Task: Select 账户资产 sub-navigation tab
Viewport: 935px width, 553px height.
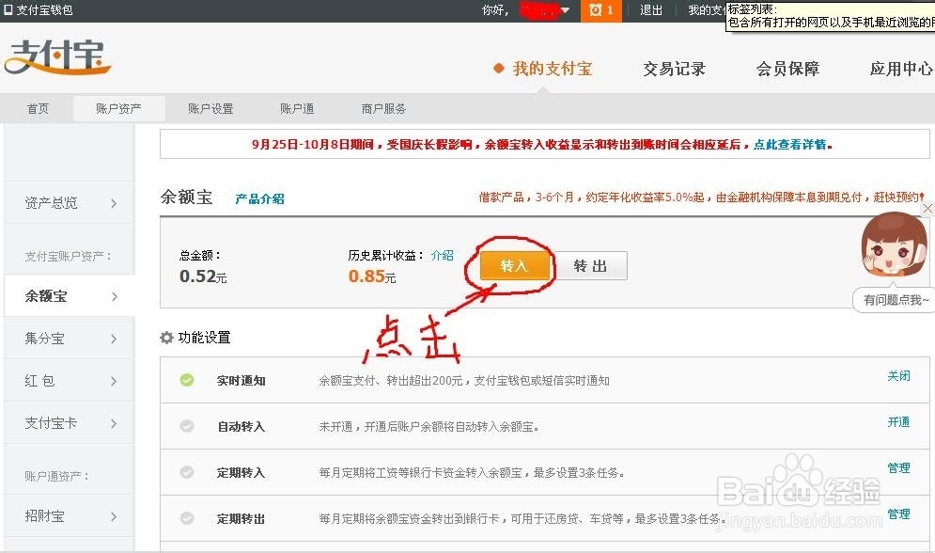Action: click(118, 108)
